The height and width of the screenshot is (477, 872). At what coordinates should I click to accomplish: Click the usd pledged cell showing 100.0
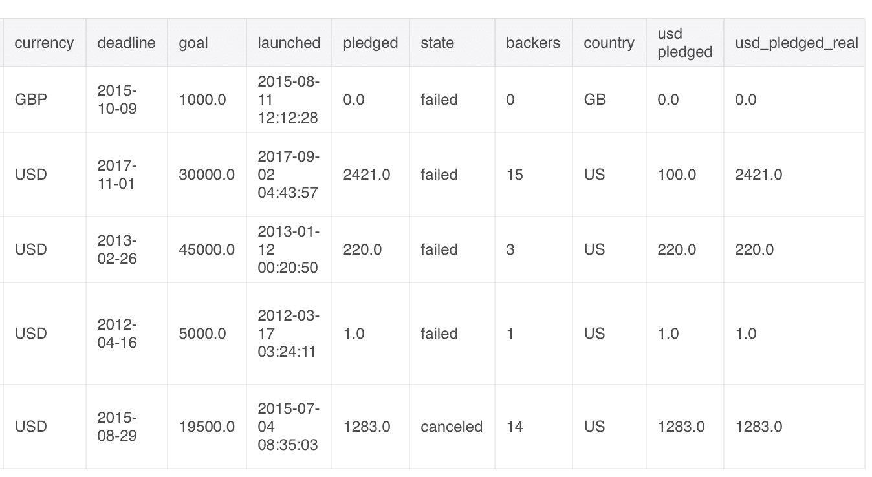point(677,175)
